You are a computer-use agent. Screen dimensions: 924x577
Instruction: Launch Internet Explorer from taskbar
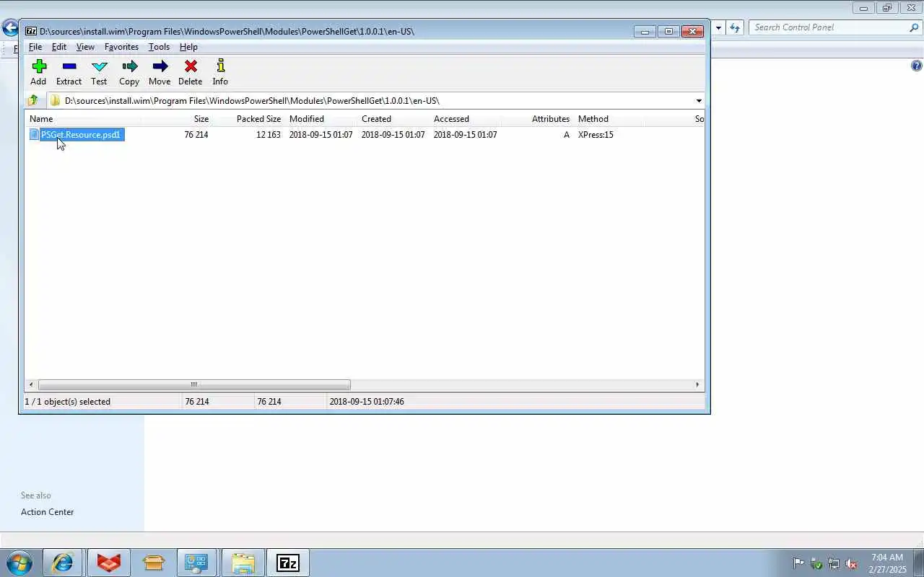[x=63, y=563]
